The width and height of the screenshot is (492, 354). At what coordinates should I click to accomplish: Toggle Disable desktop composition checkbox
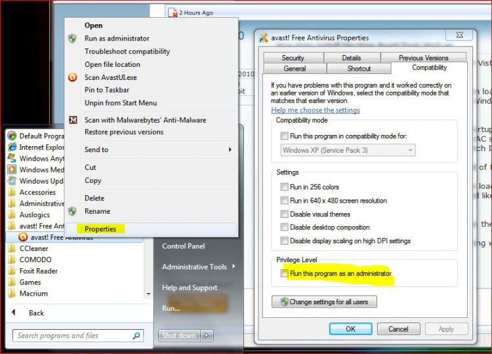tap(284, 227)
